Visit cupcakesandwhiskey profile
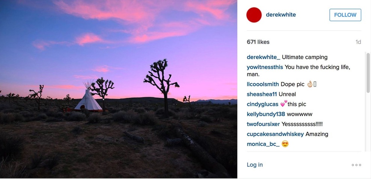This screenshot has width=371, height=179. (x=275, y=134)
